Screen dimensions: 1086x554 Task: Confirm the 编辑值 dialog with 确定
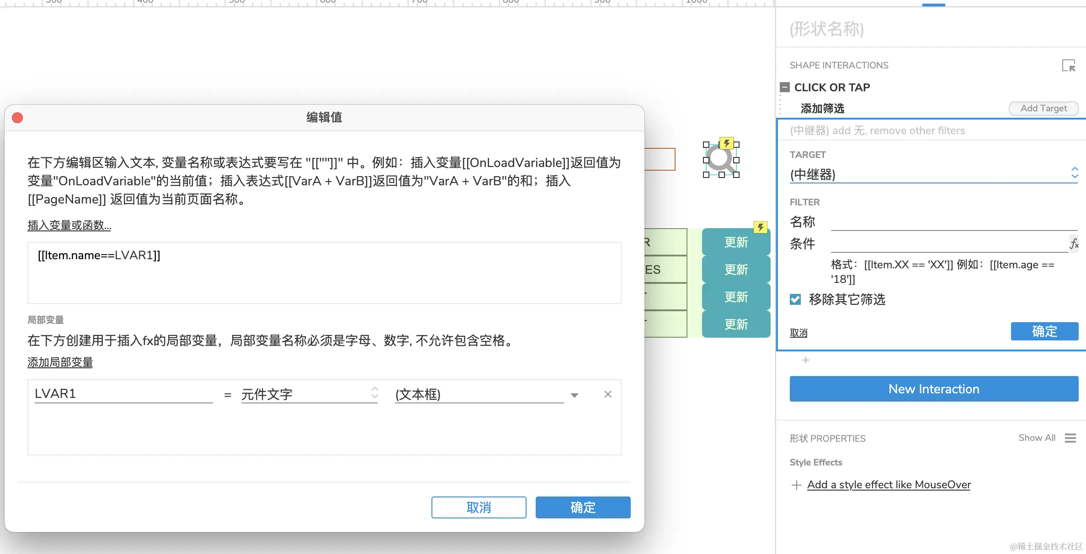(583, 507)
